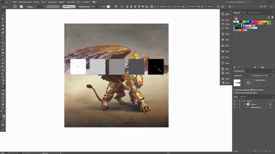Click the Transparency opacity 100% field
Image resolution: width=275 pixels, height=154 pixels.
267,75
